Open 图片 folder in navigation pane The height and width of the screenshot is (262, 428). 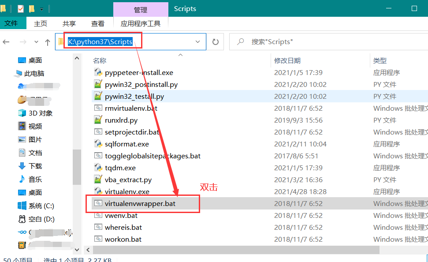(35, 140)
